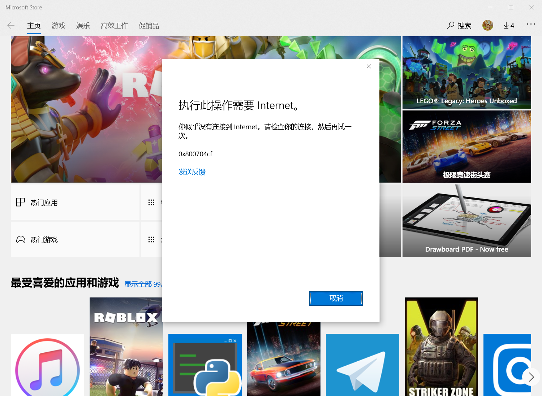Open the 促销品 tab
542x396 pixels.
point(149,26)
